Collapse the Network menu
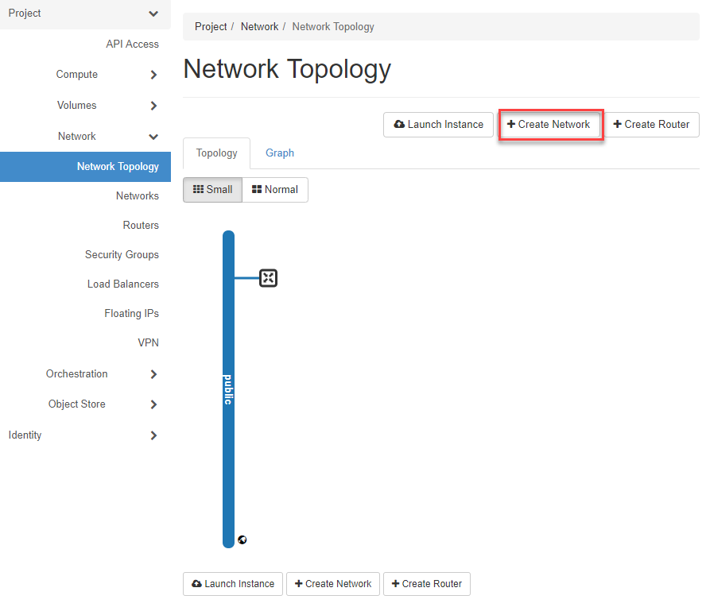This screenshot has height=611, width=706. coord(153,137)
